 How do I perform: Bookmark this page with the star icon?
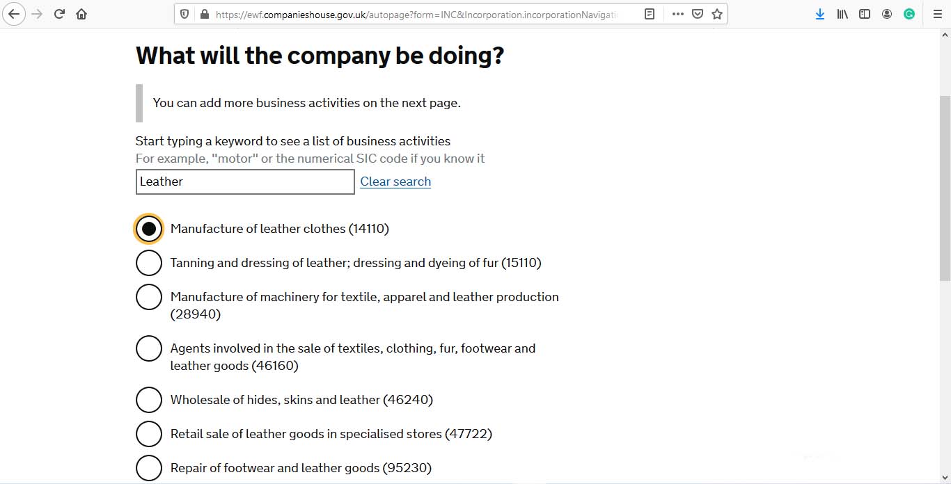tap(717, 14)
